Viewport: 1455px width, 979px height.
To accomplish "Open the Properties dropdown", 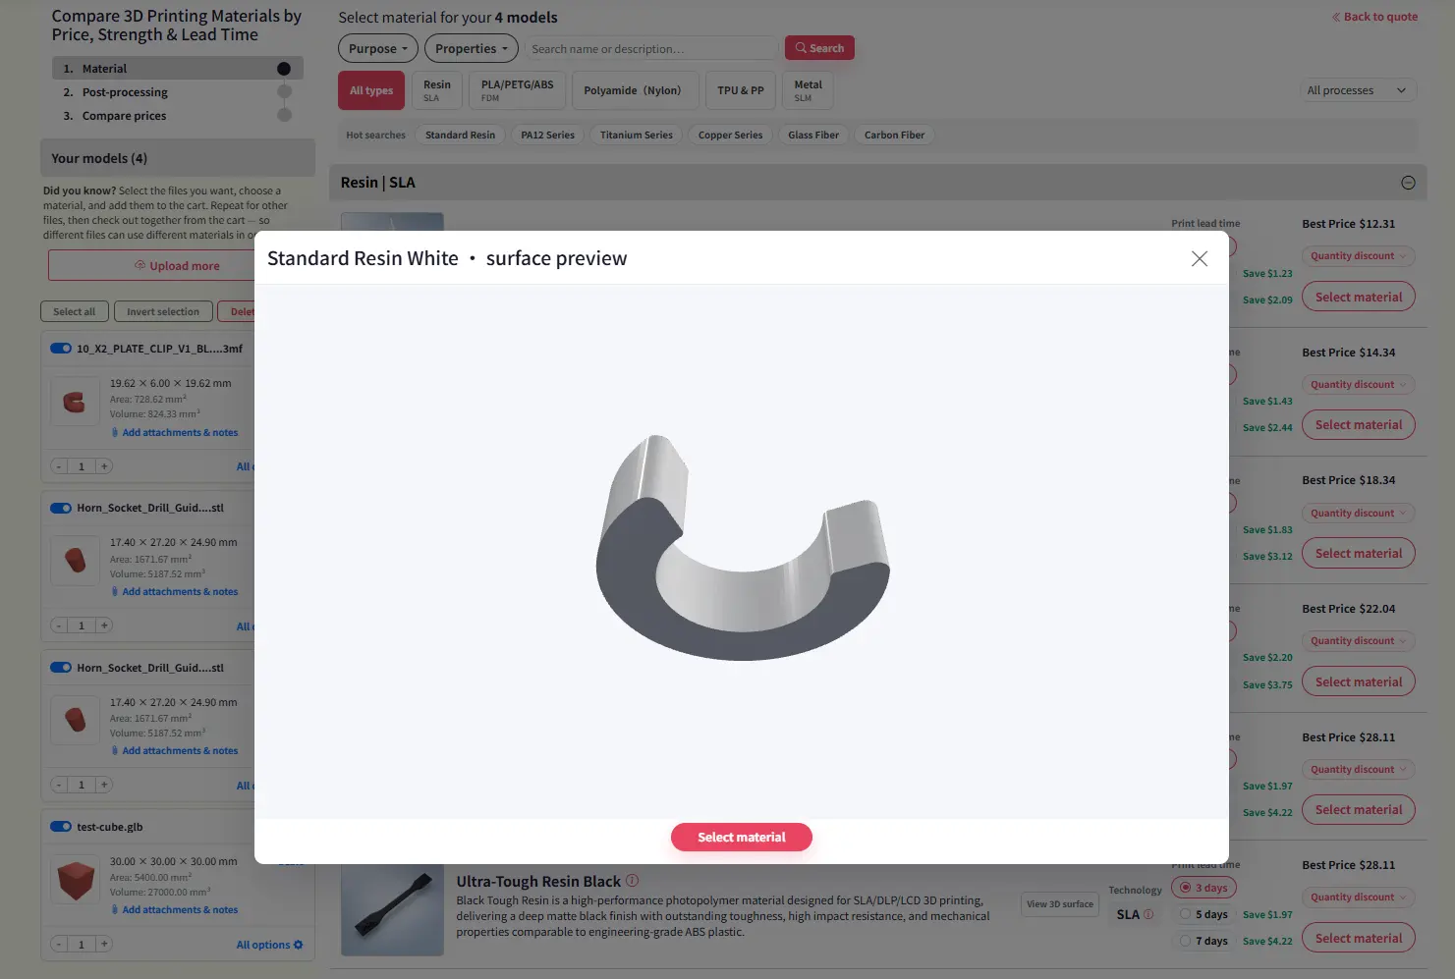I will [x=472, y=48].
